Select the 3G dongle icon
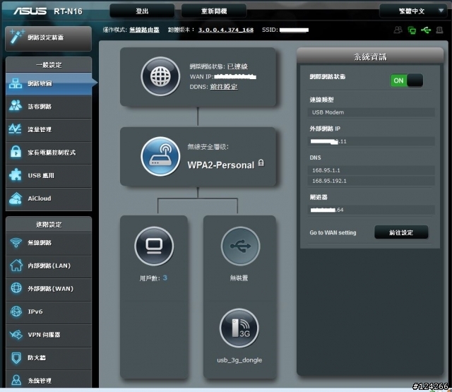 (239, 328)
